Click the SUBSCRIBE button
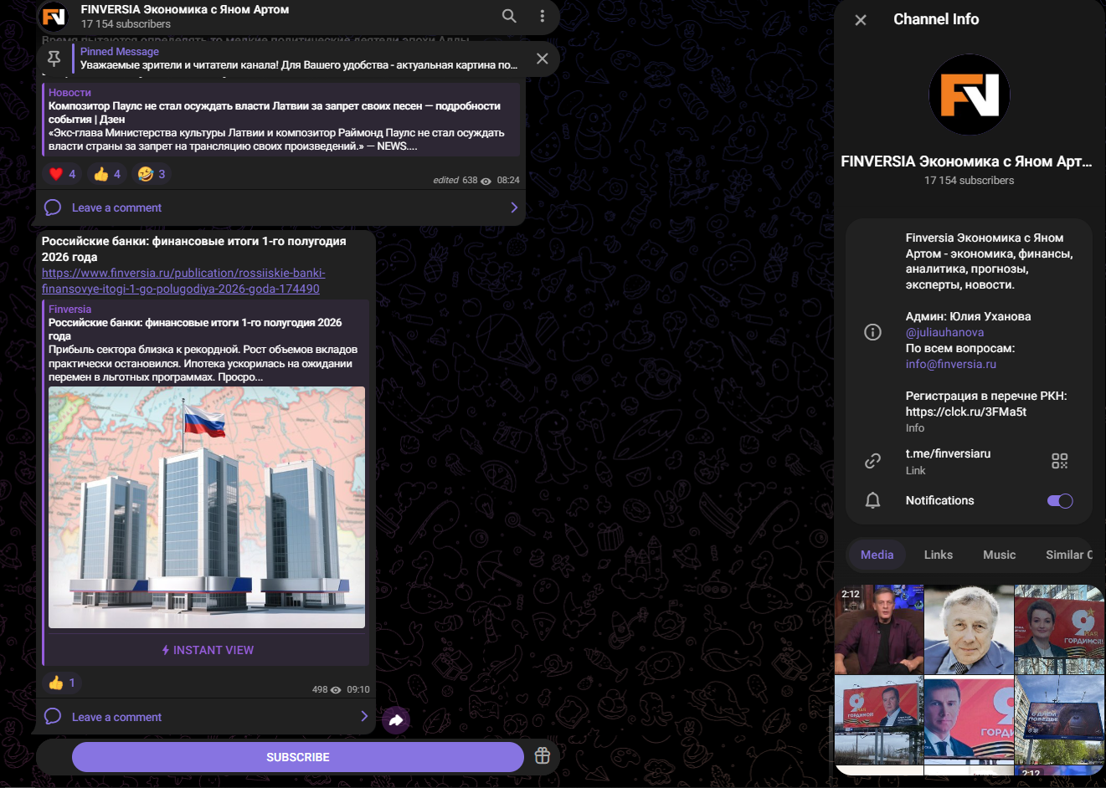1106x788 pixels. (298, 757)
